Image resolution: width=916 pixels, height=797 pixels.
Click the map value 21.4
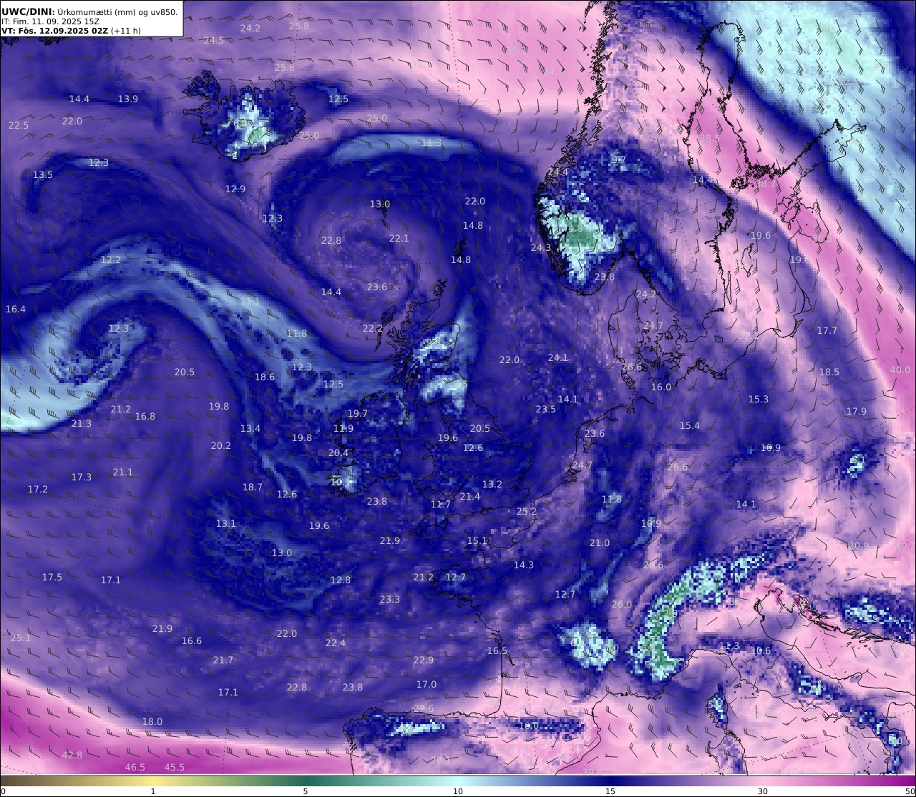[469, 497]
